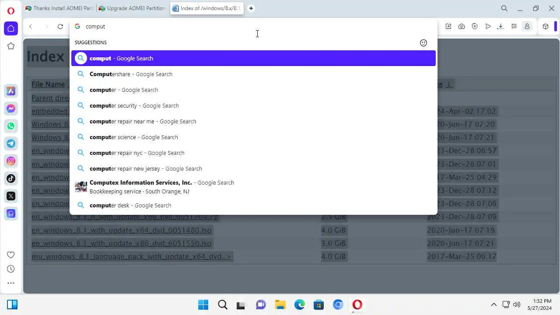Open en_windows_8.1_with_update_x64_dvd_6051480.iso link

(122, 230)
